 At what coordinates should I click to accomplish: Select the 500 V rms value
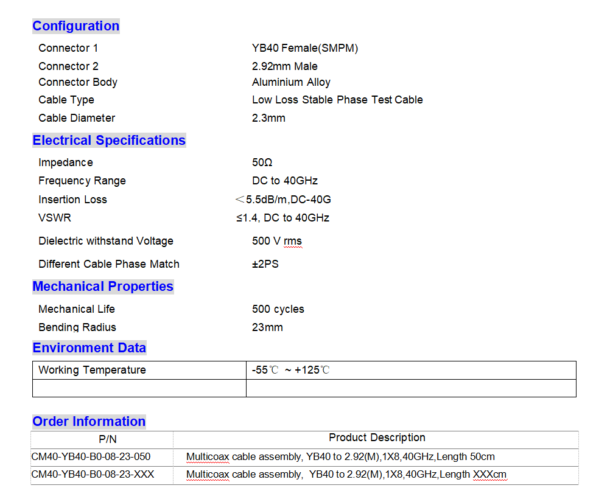[277, 241]
